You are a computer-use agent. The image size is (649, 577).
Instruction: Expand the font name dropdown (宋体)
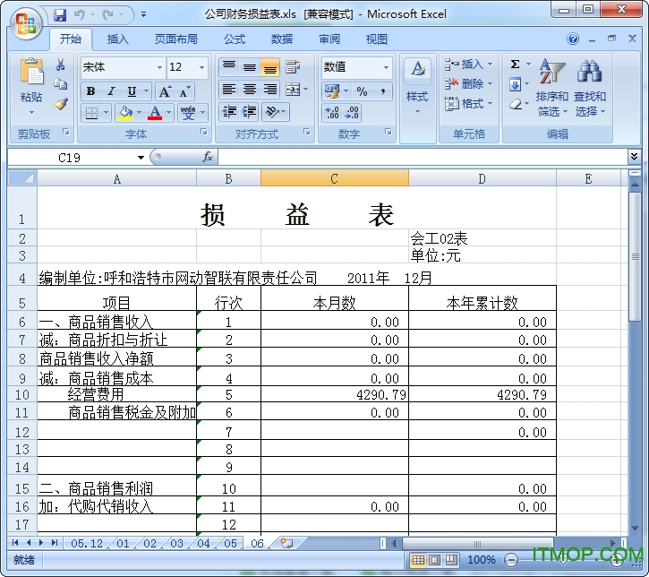click(159, 67)
